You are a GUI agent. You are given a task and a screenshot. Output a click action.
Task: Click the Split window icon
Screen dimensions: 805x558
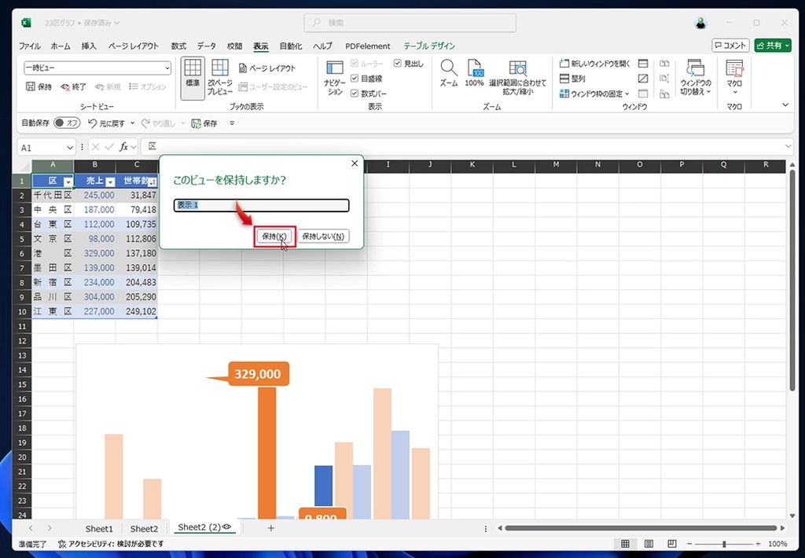click(643, 64)
